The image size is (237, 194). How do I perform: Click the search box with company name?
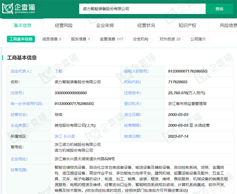click(x=142, y=9)
